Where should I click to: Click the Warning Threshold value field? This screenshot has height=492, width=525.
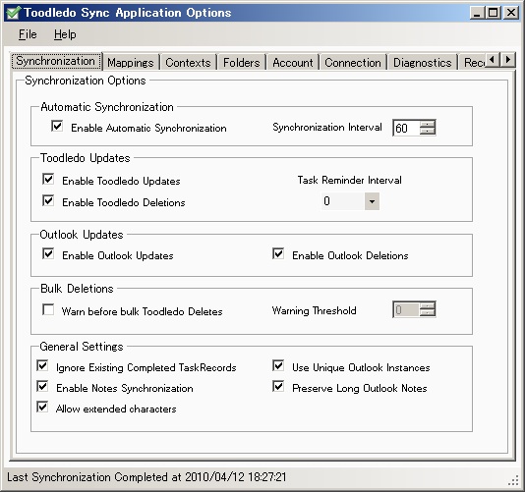tap(406, 309)
